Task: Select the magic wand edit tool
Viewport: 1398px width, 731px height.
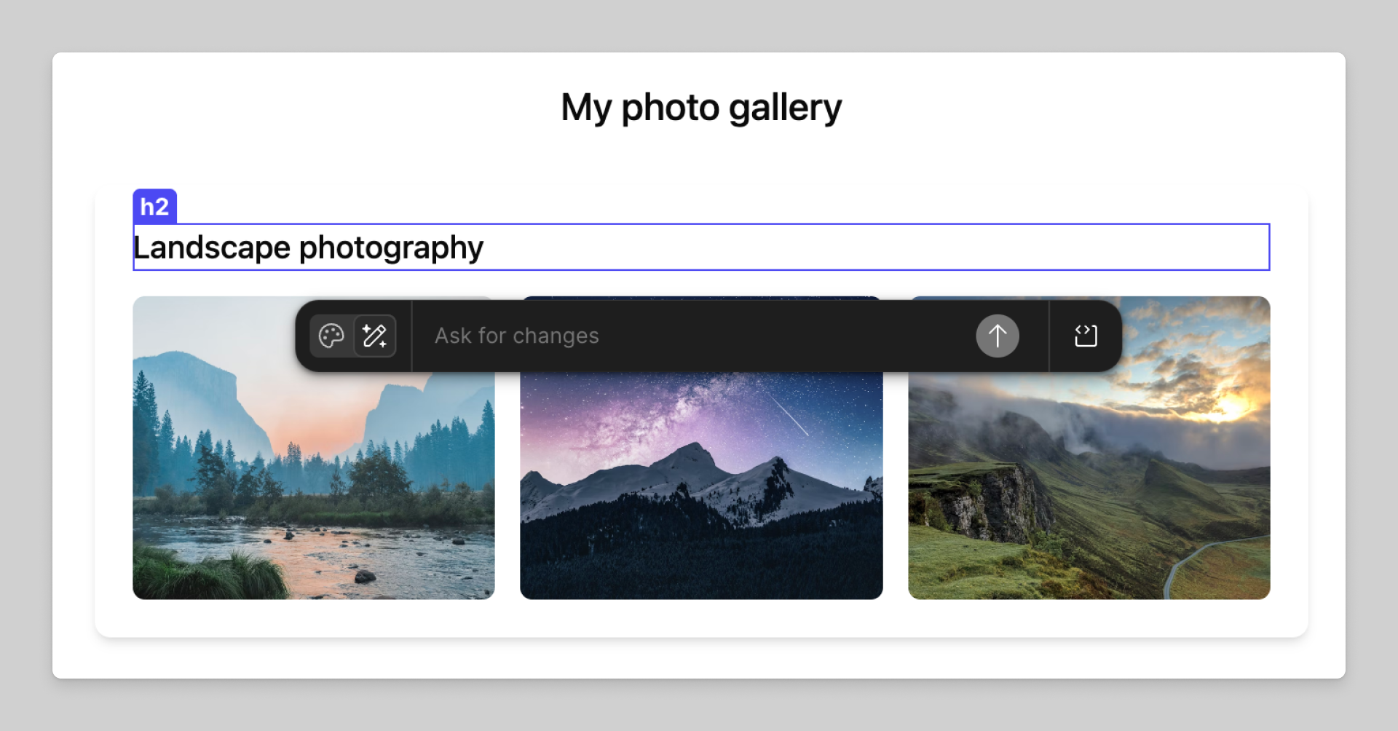Action: click(375, 336)
